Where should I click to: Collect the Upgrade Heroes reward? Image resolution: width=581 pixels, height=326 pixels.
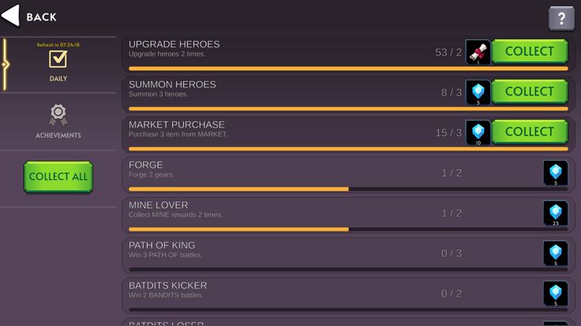pos(529,52)
